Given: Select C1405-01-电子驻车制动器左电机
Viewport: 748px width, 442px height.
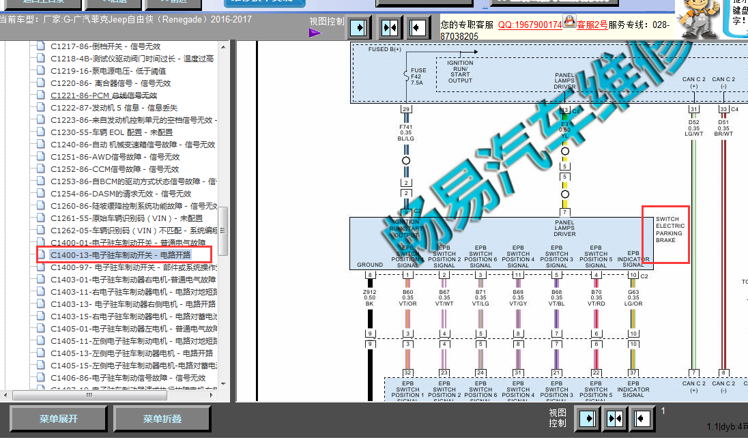Looking at the screenshot, I should [x=134, y=329].
